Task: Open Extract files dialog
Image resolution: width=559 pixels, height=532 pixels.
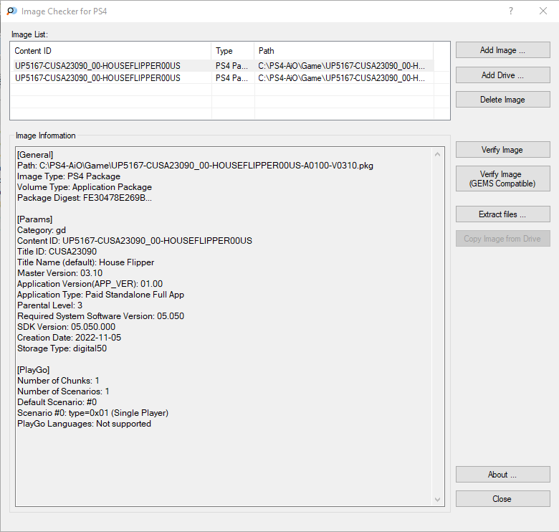Action: (502, 214)
